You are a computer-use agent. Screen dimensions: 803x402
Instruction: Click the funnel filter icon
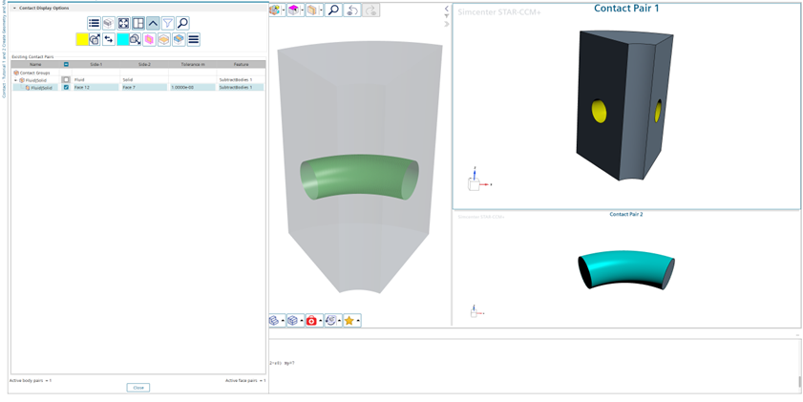point(167,23)
